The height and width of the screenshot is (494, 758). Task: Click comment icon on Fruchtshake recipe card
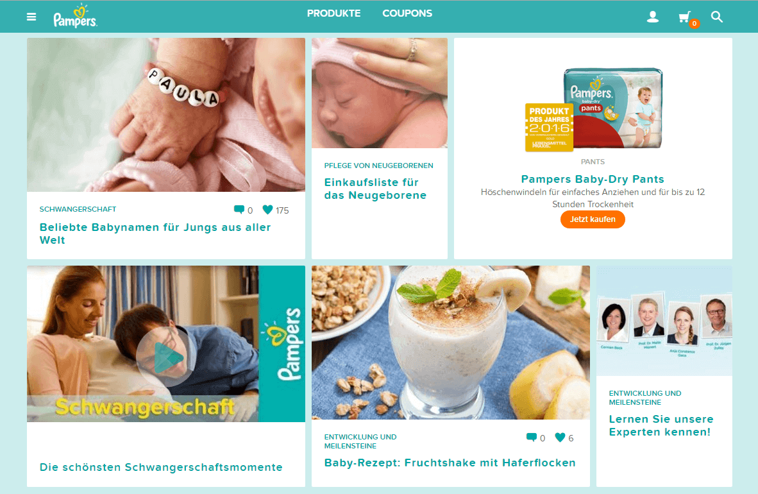click(531, 438)
